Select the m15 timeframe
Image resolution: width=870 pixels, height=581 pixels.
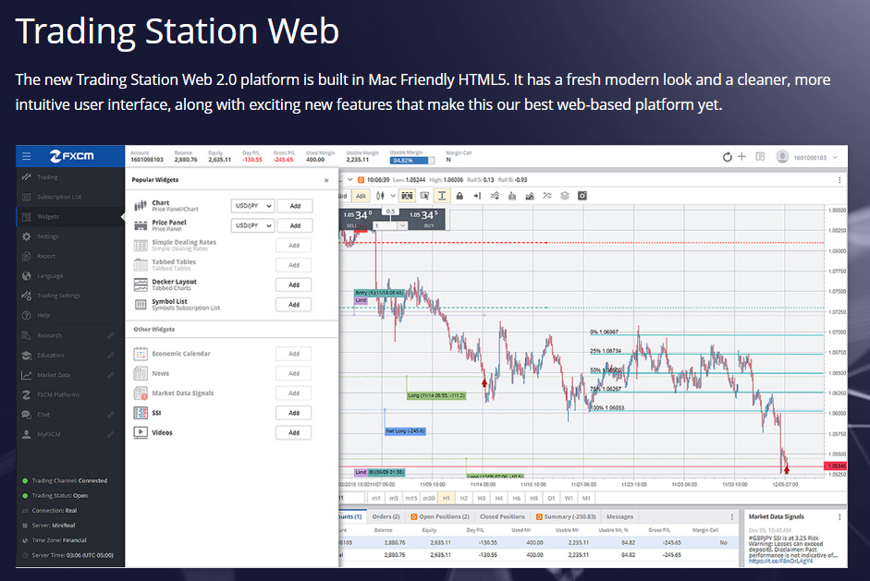click(x=411, y=498)
